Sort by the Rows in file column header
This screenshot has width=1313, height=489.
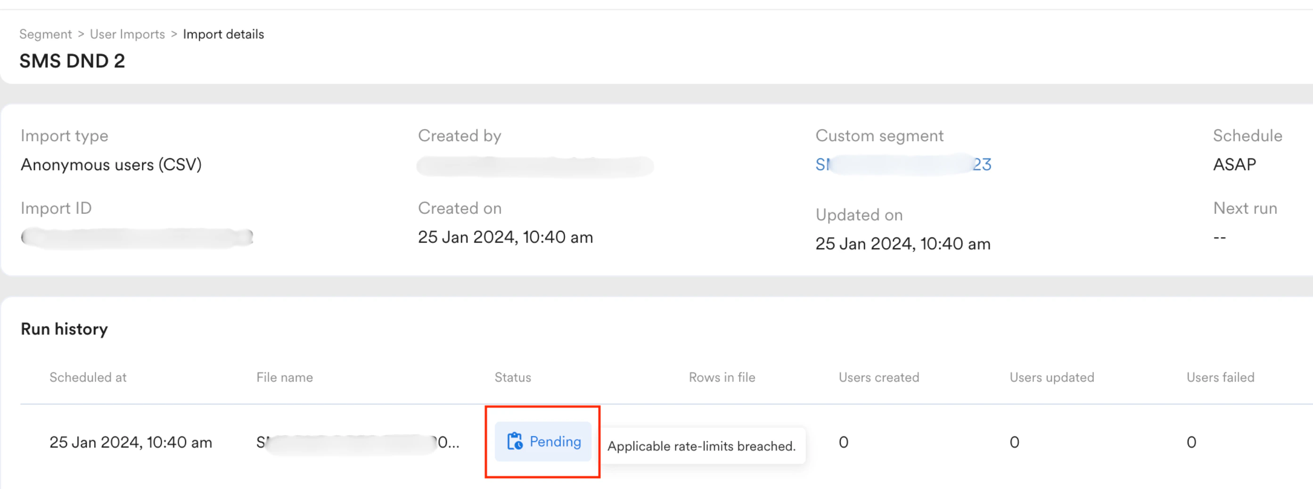722,377
